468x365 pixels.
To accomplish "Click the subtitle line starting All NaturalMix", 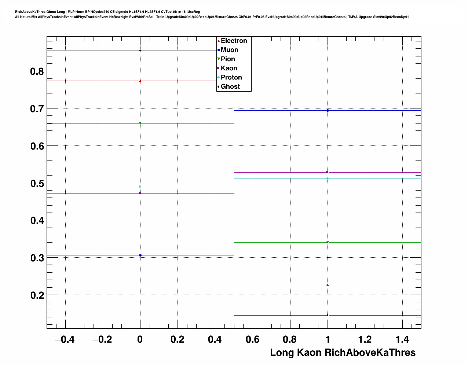I will (212, 17).
